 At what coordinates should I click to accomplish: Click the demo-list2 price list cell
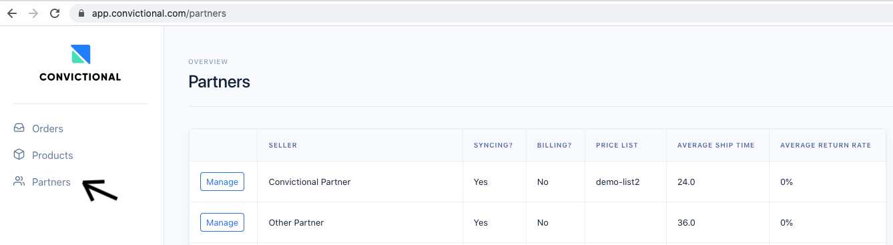click(x=618, y=182)
